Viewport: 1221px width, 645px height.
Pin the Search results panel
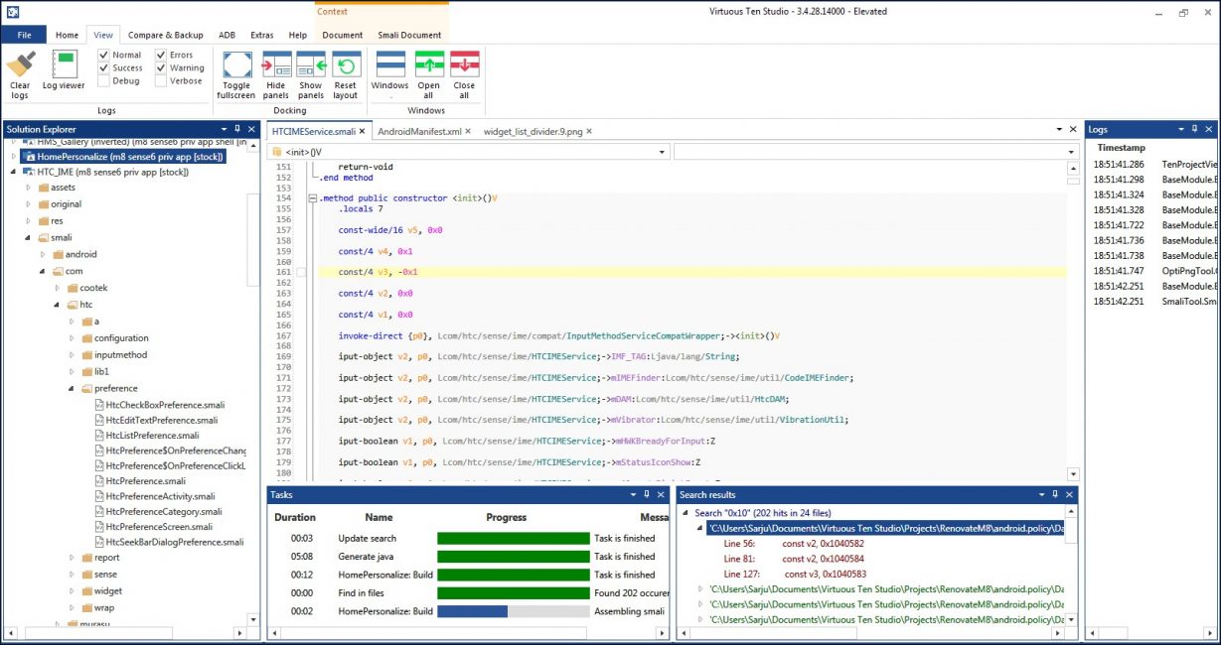point(1055,494)
